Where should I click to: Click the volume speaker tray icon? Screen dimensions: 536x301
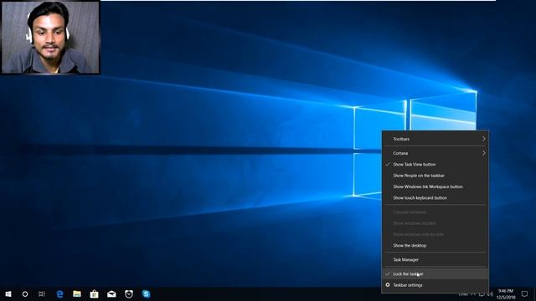tap(490, 293)
